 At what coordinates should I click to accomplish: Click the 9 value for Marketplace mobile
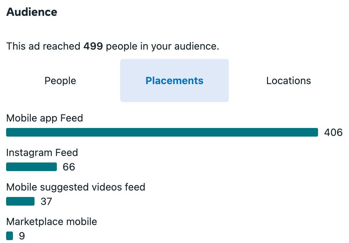[22, 236]
